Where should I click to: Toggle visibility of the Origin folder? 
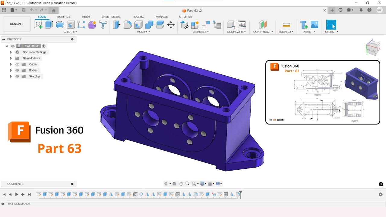click(x=17, y=64)
